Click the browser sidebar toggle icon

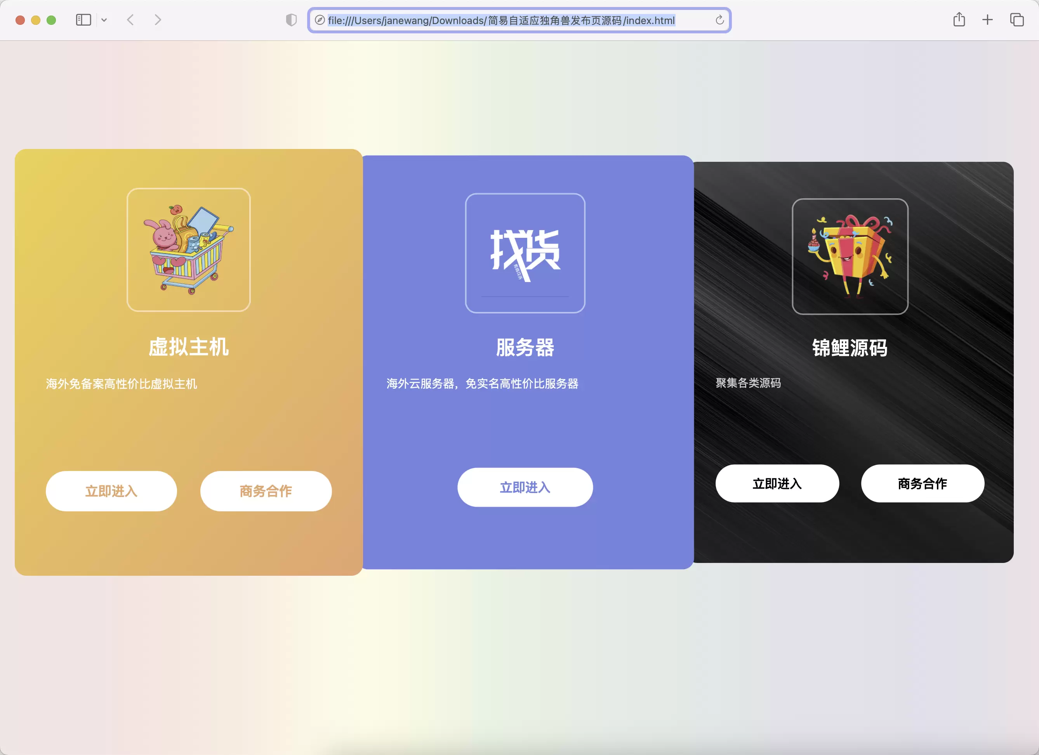pos(83,19)
